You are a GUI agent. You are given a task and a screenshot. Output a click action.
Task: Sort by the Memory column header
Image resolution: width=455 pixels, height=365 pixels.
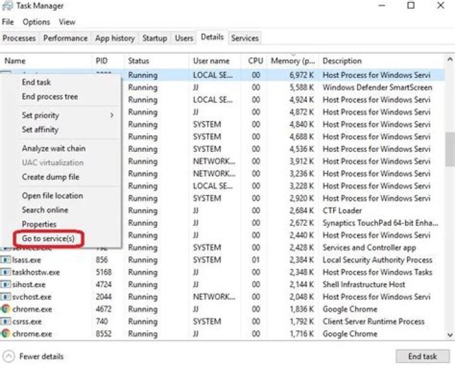pyautogui.click(x=293, y=61)
